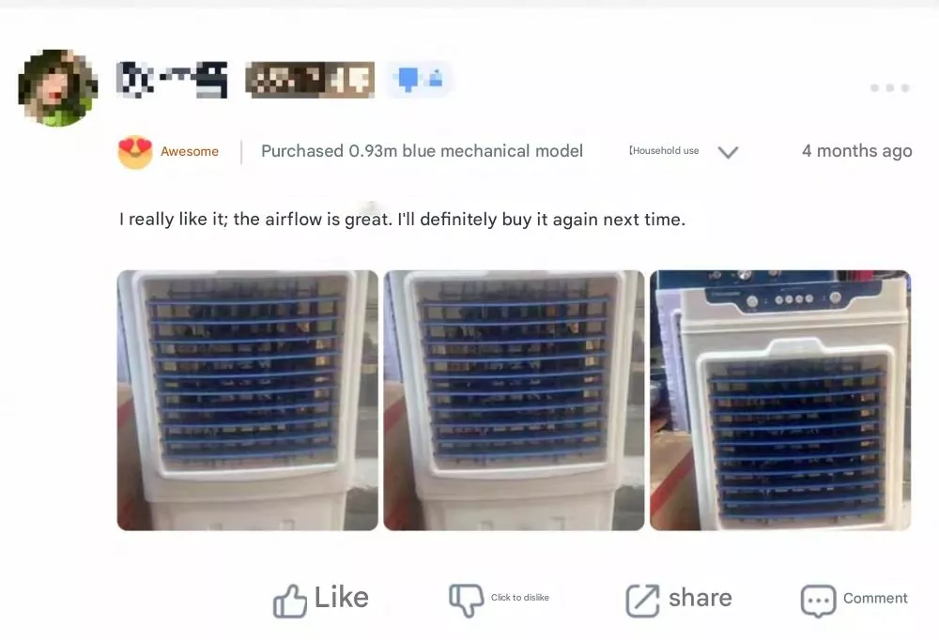Open the Comment speech bubble icon
This screenshot has height=640, width=939.
click(818, 601)
